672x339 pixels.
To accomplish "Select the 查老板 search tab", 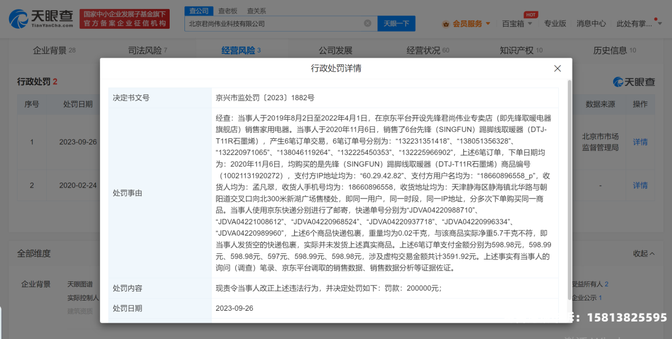I will coord(227,11).
